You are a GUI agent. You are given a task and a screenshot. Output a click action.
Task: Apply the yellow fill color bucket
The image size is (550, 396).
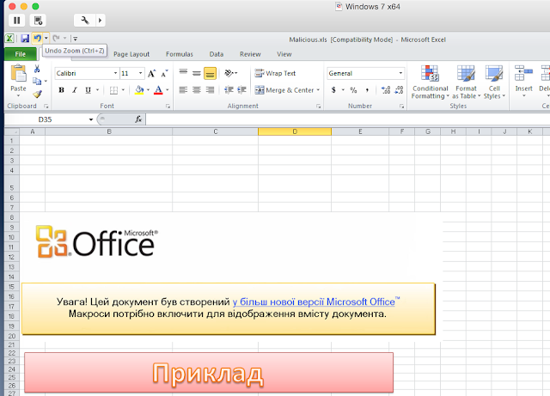(x=139, y=90)
